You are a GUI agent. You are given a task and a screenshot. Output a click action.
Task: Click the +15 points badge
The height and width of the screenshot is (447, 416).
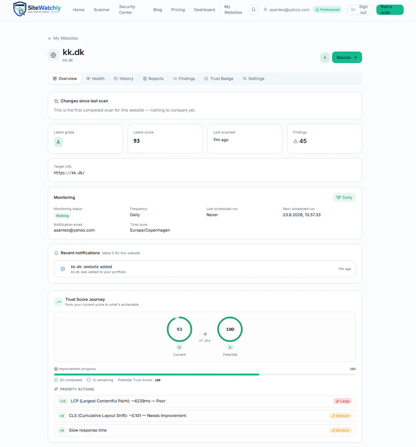coord(62,401)
